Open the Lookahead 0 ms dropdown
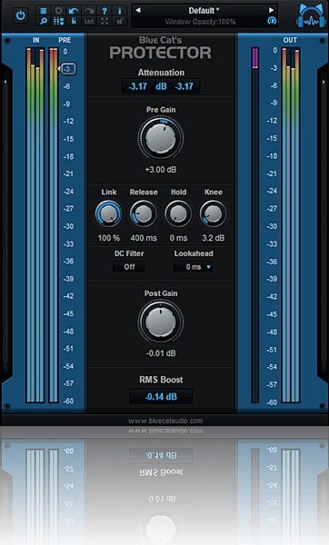 click(193, 266)
